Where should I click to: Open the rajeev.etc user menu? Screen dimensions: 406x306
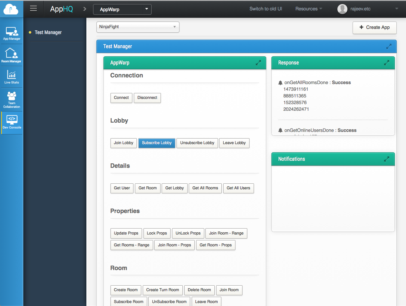pyautogui.click(x=367, y=9)
